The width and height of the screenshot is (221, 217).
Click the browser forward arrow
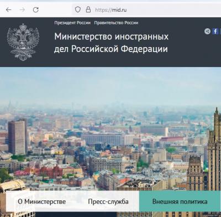click(22, 10)
